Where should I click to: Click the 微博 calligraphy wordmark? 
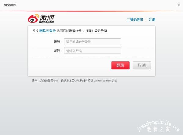(x=47, y=17)
